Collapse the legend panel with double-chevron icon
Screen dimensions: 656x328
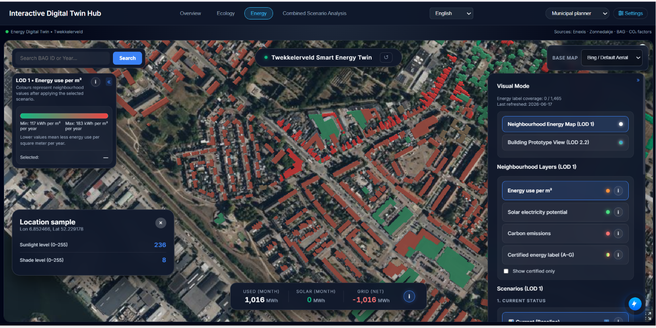[109, 82]
